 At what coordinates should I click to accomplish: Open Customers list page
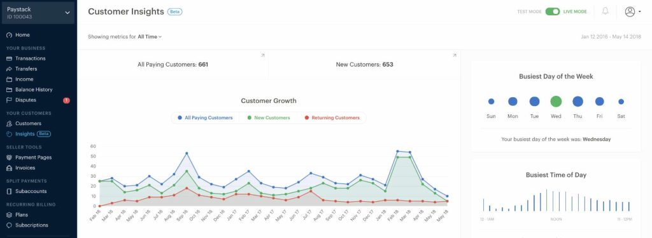(28, 124)
